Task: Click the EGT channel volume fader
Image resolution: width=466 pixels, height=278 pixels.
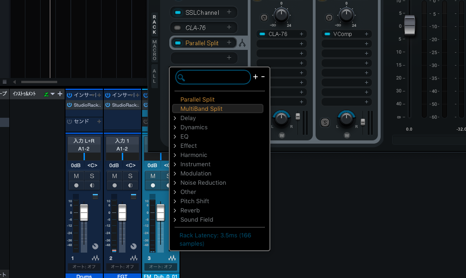Action: (122, 212)
